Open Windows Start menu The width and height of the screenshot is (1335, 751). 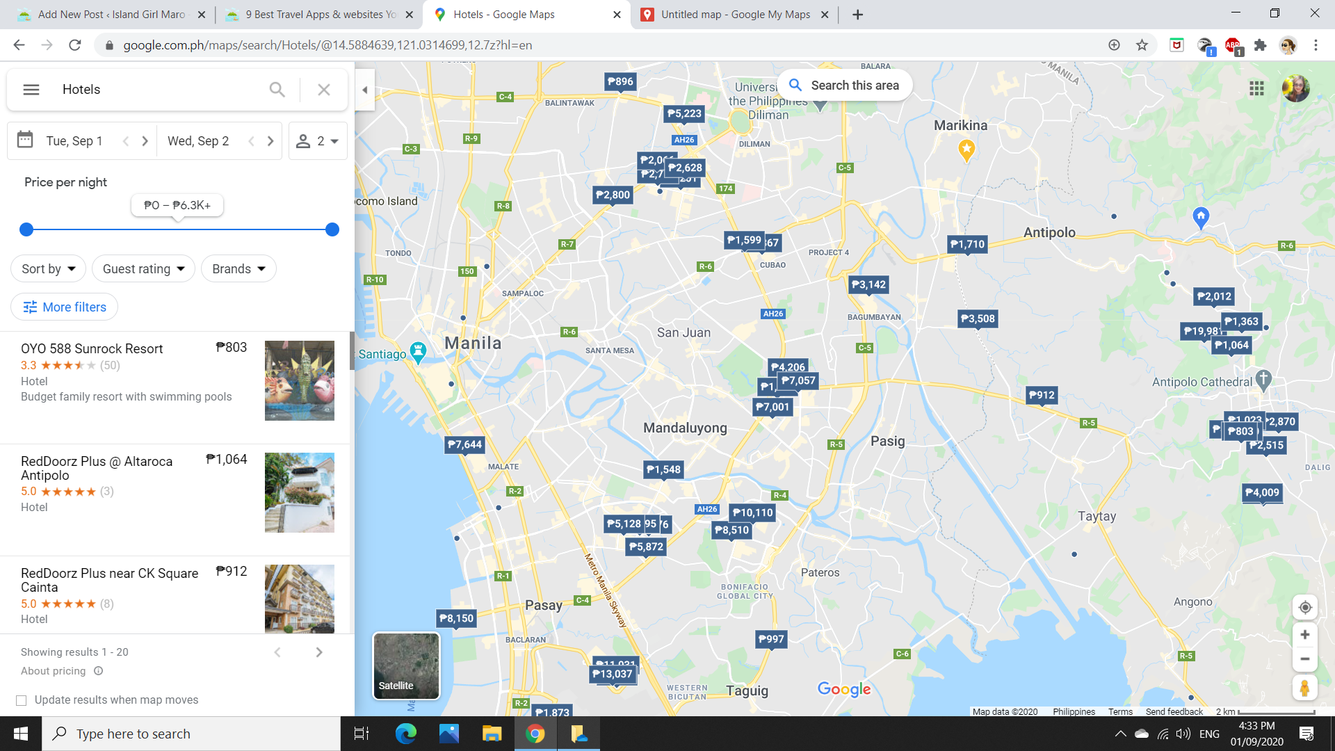[x=21, y=734]
